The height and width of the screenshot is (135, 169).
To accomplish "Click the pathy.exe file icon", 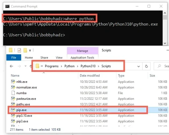I will [x=13, y=104].
